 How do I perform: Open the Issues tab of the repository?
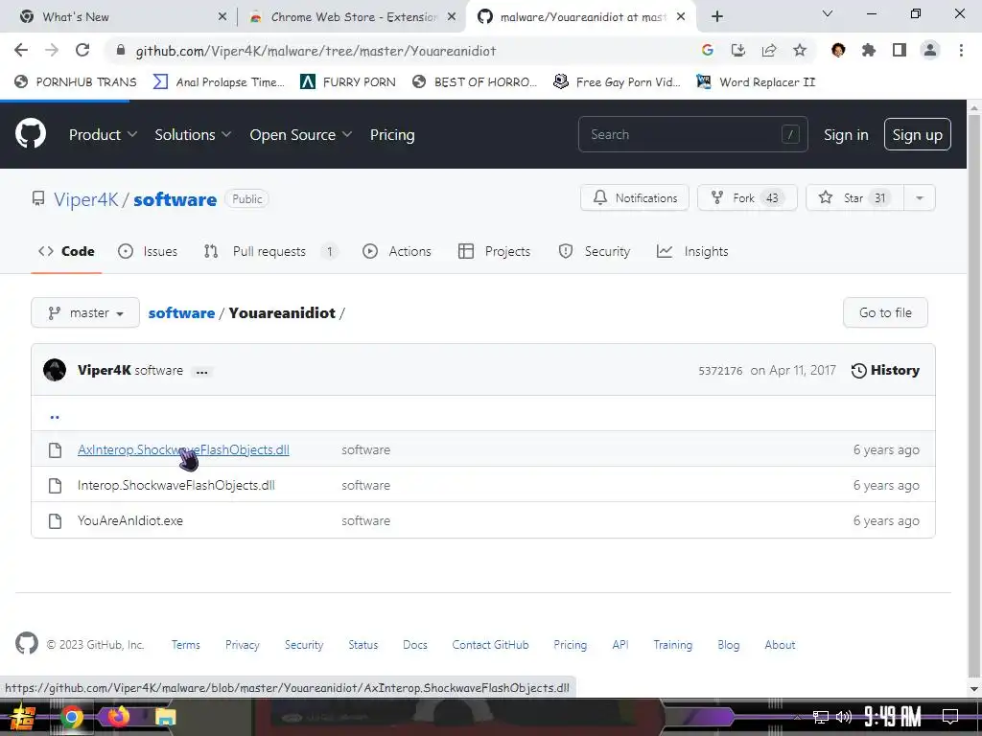click(x=148, y=251)
